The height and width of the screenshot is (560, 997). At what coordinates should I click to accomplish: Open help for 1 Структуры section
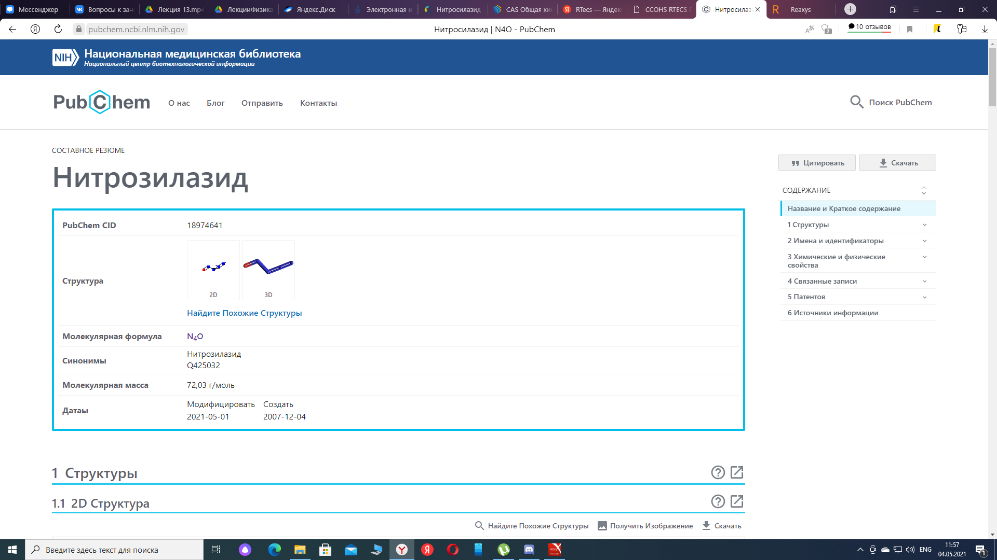tap(718, 472)
